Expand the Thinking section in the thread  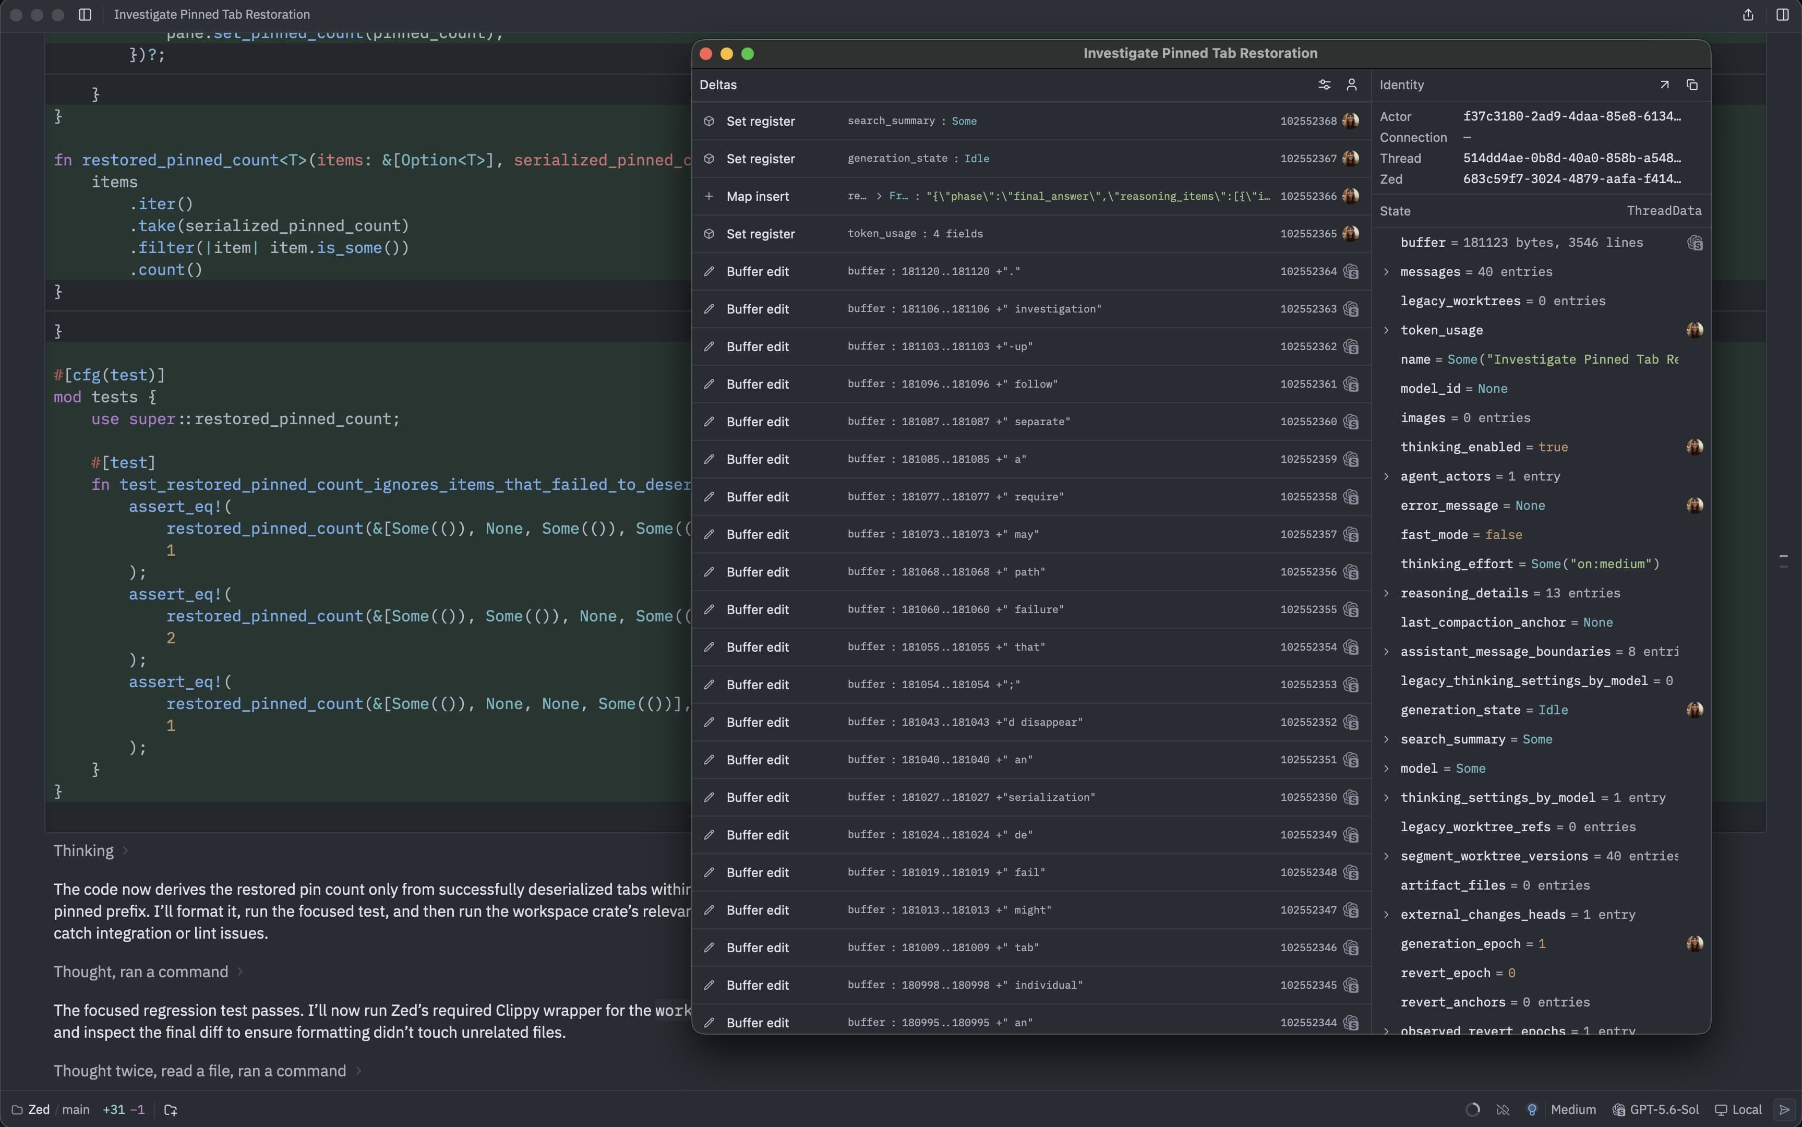(91, 851)
